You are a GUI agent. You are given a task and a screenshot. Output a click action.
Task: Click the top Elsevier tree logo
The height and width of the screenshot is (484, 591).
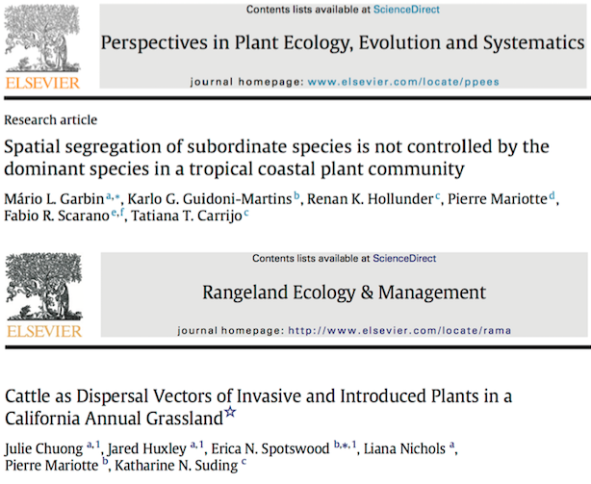tap(42, 38)
